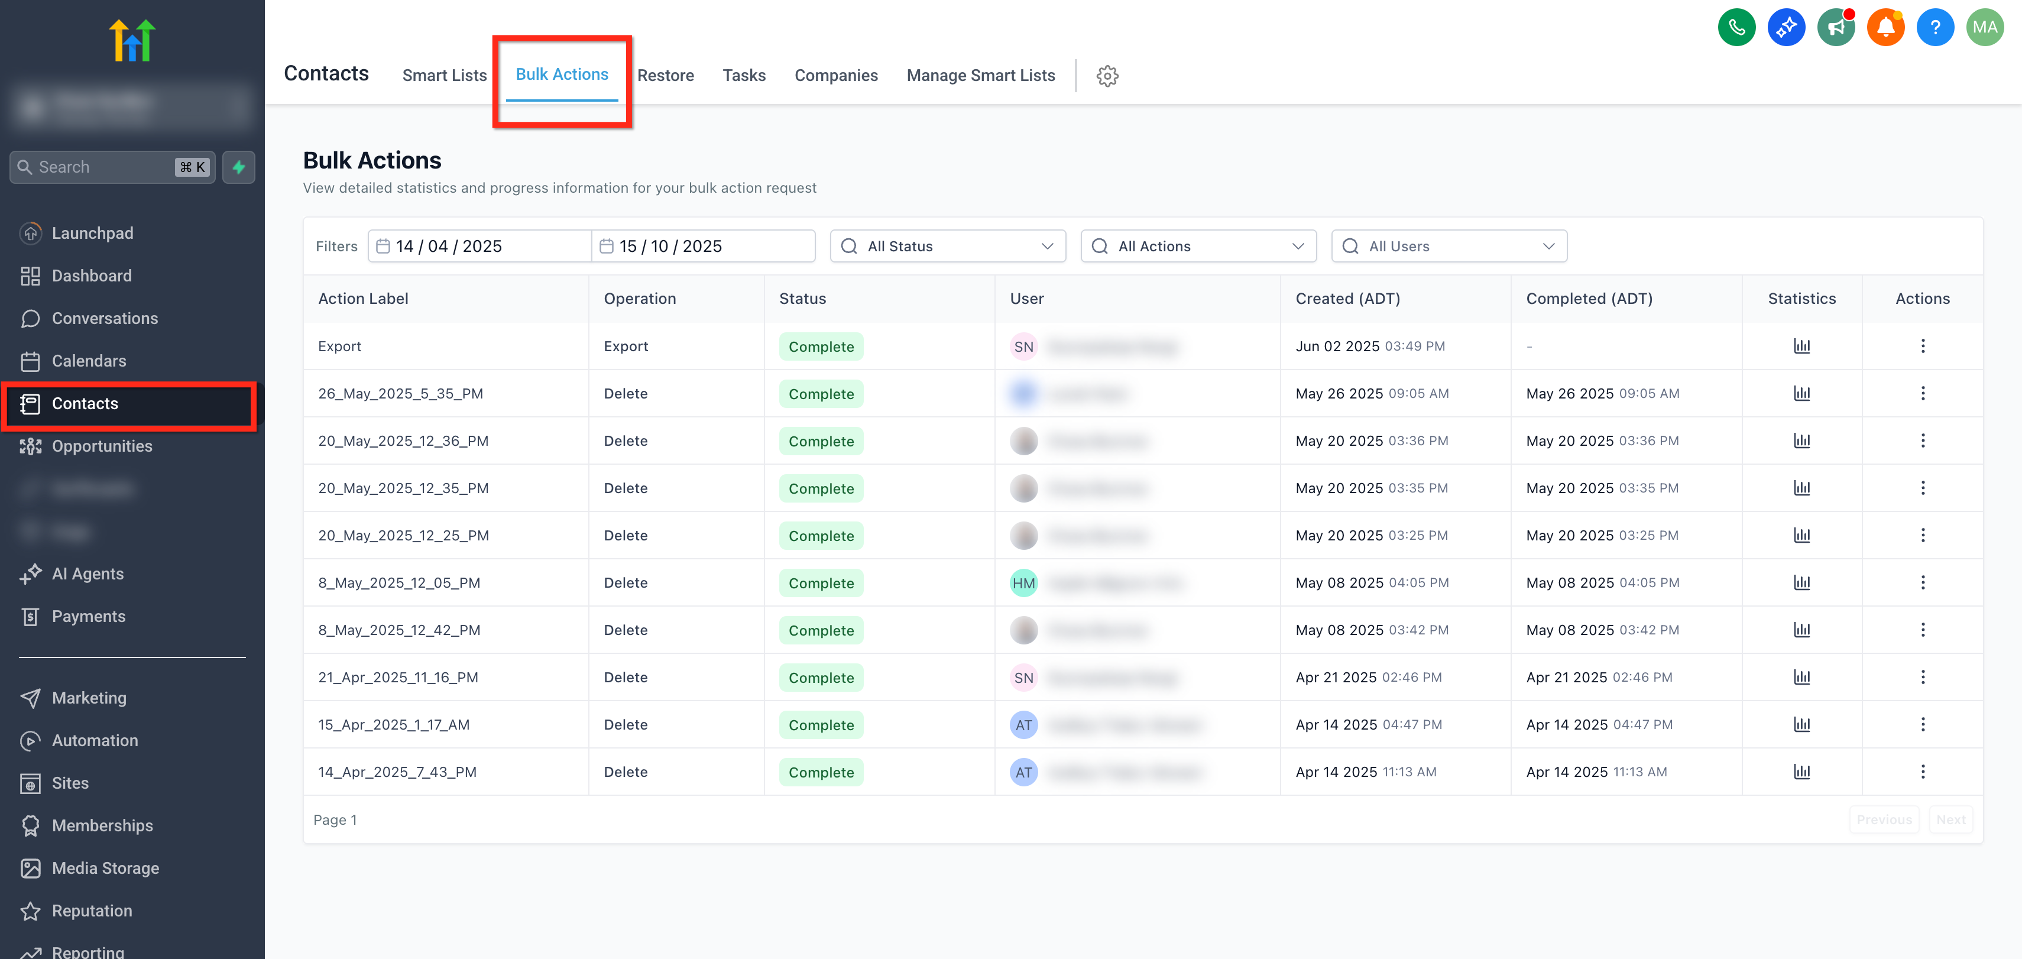Expand the All Users filter dropdown
Viewport: 2022px width, 959px height.
pos(1448,247)
